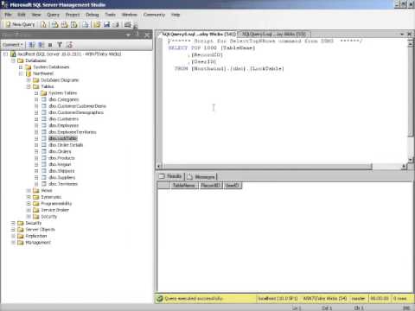Image resolution: width=415 pixels, height=311 pixels.
Task: Select the dbo.Territories table
Action: coord(63,184)
